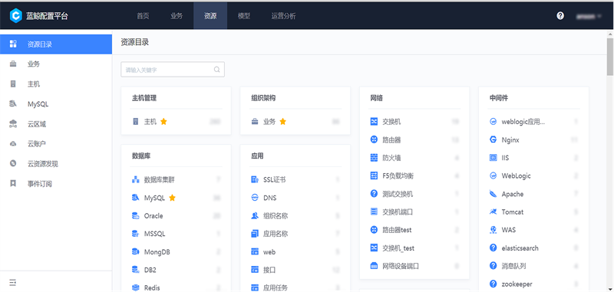Click the 资源目录 sidebar grid icon
Image resolution: width=614 pixels, height=292 pixels.
[x=13, y=44]
